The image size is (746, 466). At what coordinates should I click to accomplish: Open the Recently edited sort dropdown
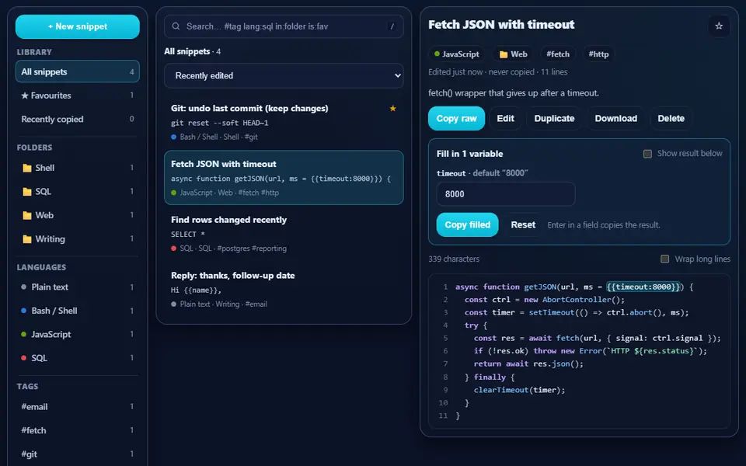pos(284,75)
